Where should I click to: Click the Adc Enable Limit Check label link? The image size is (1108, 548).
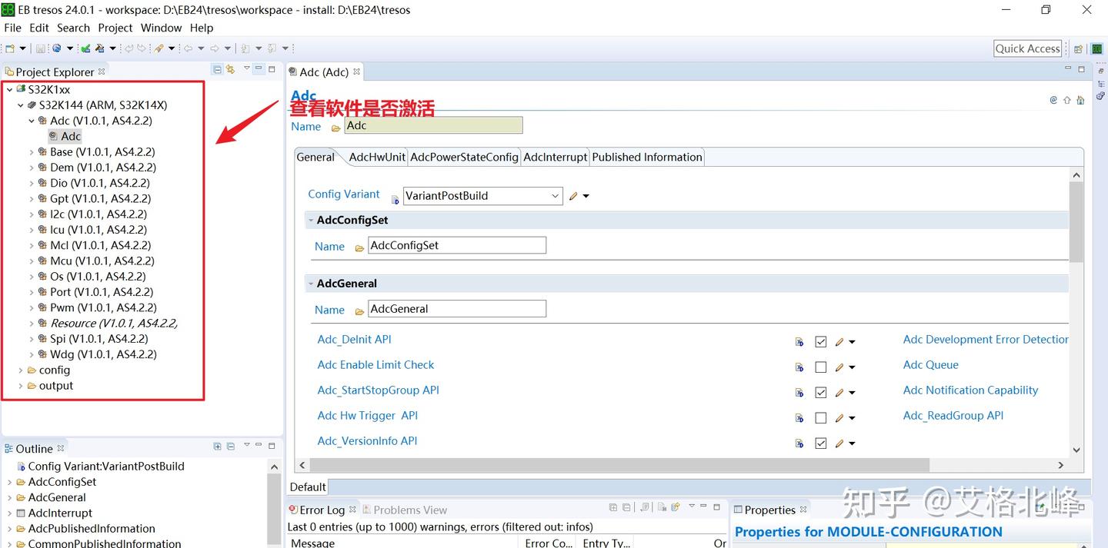click(375, 365)
